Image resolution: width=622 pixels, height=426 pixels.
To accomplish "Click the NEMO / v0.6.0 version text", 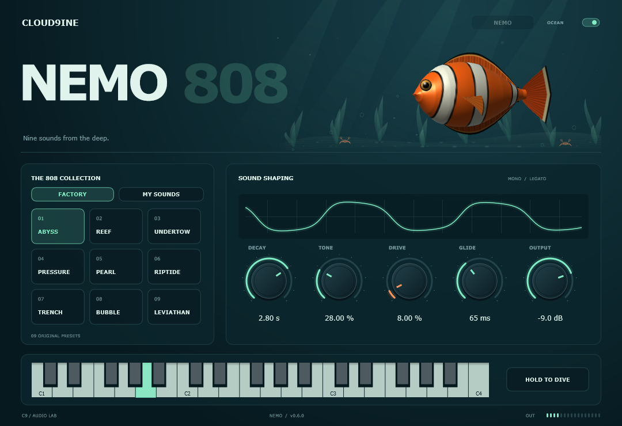I will (286, 416).
